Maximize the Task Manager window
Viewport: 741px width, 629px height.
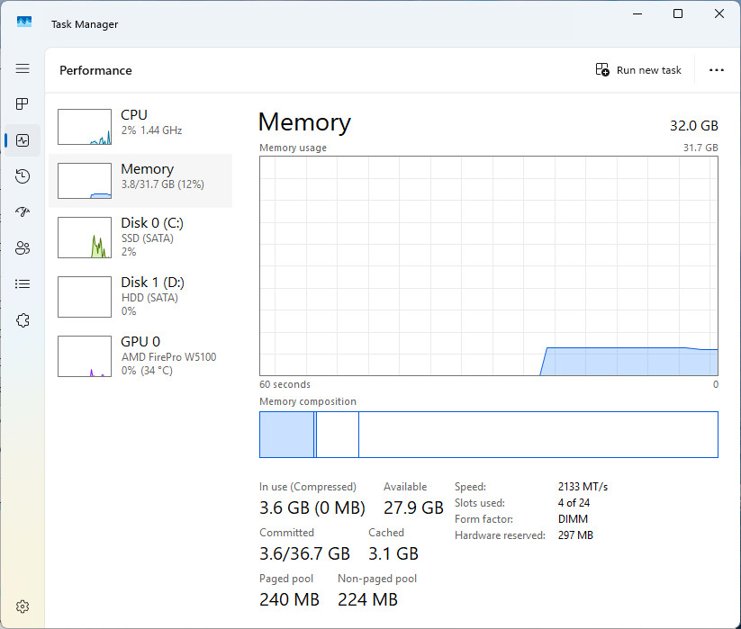678,13
